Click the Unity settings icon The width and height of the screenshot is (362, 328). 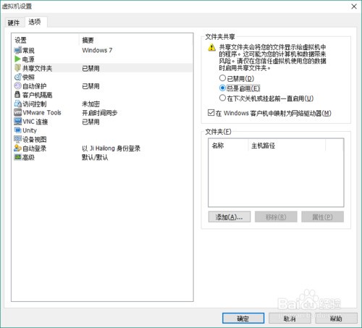point(18,130)
